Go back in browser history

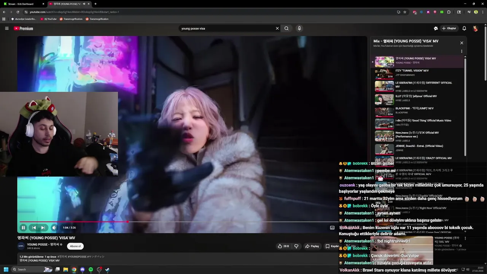coord(4,12)
